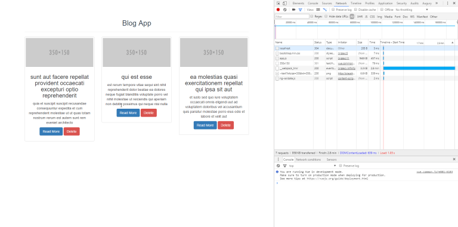Open the Timeline tab
Viewport: 458px width, 227px height.
tap(356, 3)
